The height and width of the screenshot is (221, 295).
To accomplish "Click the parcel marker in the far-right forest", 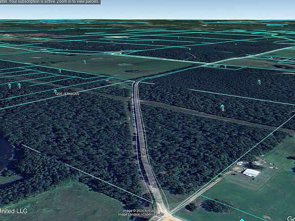I will point(259,81).
